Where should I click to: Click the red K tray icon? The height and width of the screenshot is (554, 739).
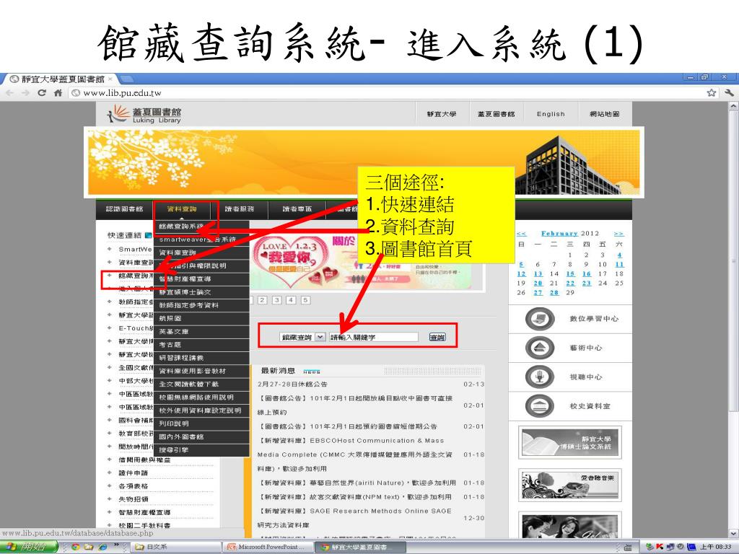click(x=660, y=547)
